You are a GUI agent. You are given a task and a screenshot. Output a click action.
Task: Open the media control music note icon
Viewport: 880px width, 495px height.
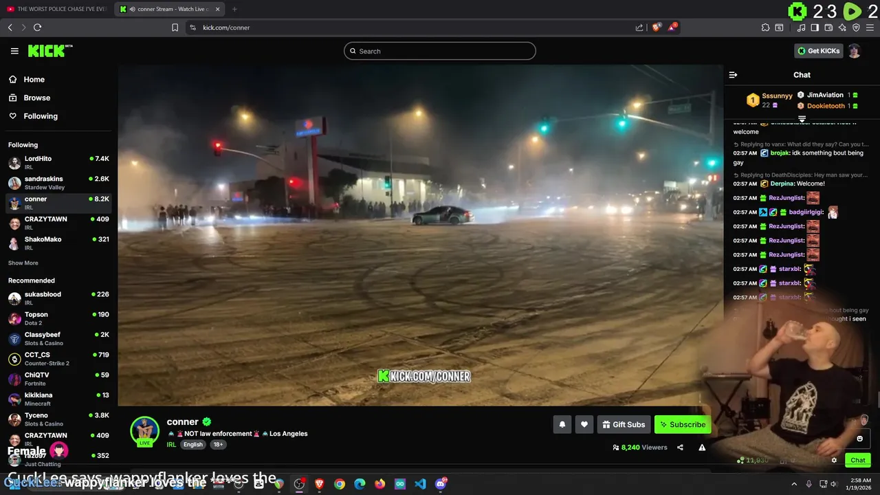802,27
